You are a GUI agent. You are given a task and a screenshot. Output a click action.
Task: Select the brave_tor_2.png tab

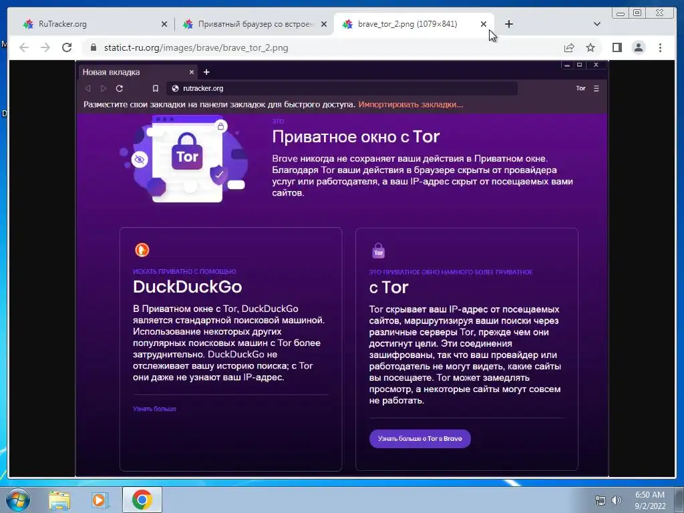tap(413, 24)
